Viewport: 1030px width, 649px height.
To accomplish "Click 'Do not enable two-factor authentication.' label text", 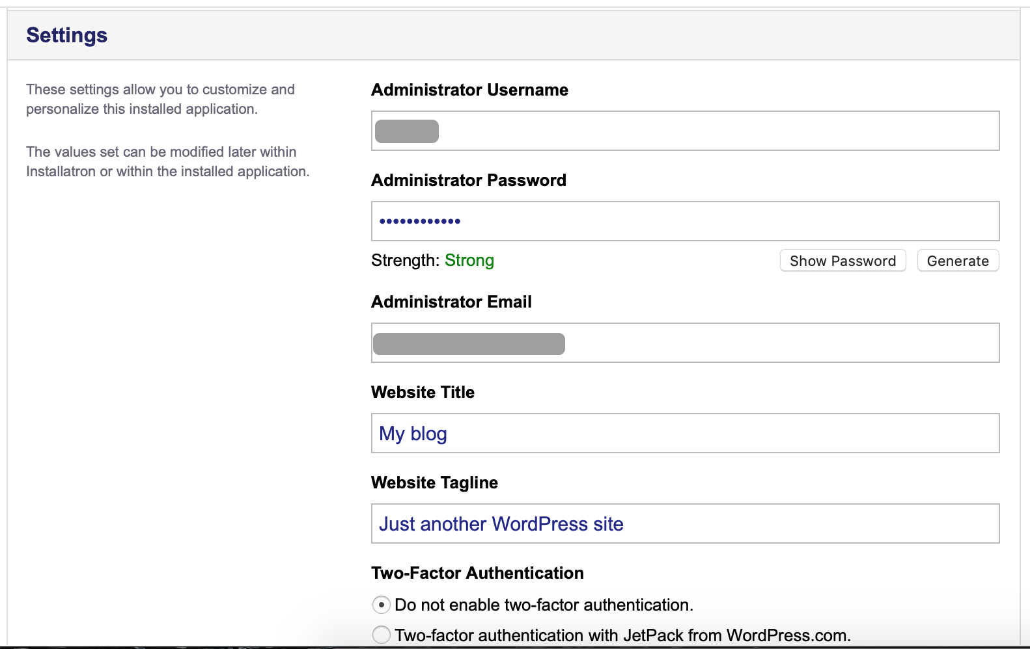I will (x=544, y=605).
